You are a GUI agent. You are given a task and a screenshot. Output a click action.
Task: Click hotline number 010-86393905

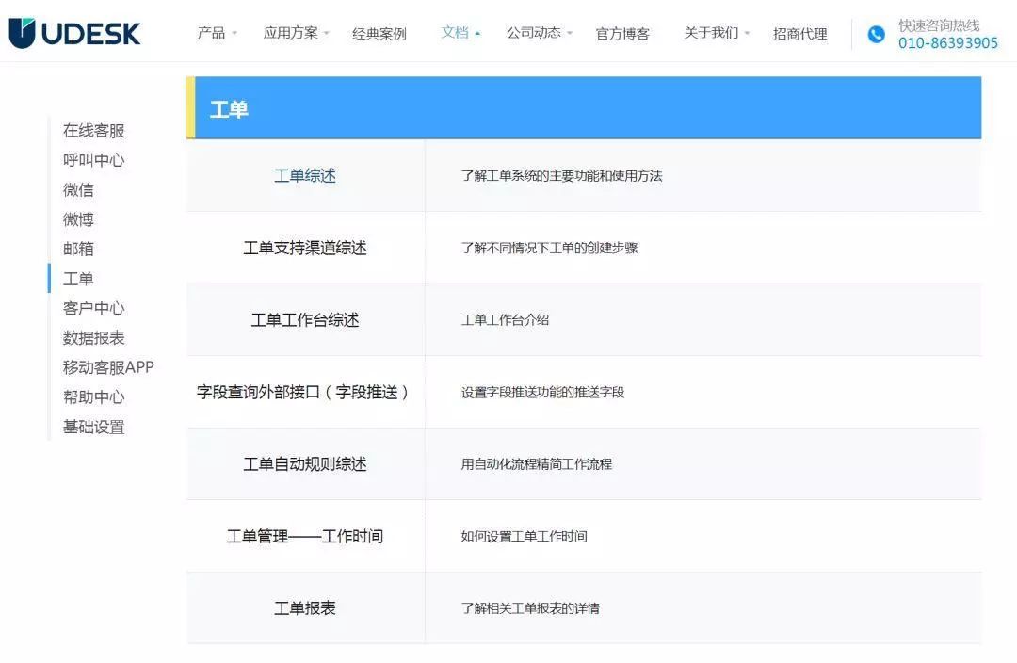click(x=948, y=42)
